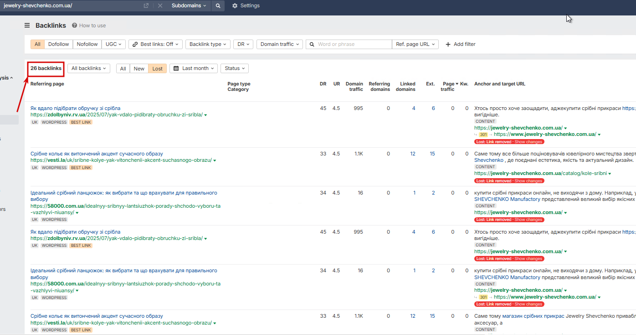
Task: Click the search magnifier button in top bar
Action: click(218, 6)
